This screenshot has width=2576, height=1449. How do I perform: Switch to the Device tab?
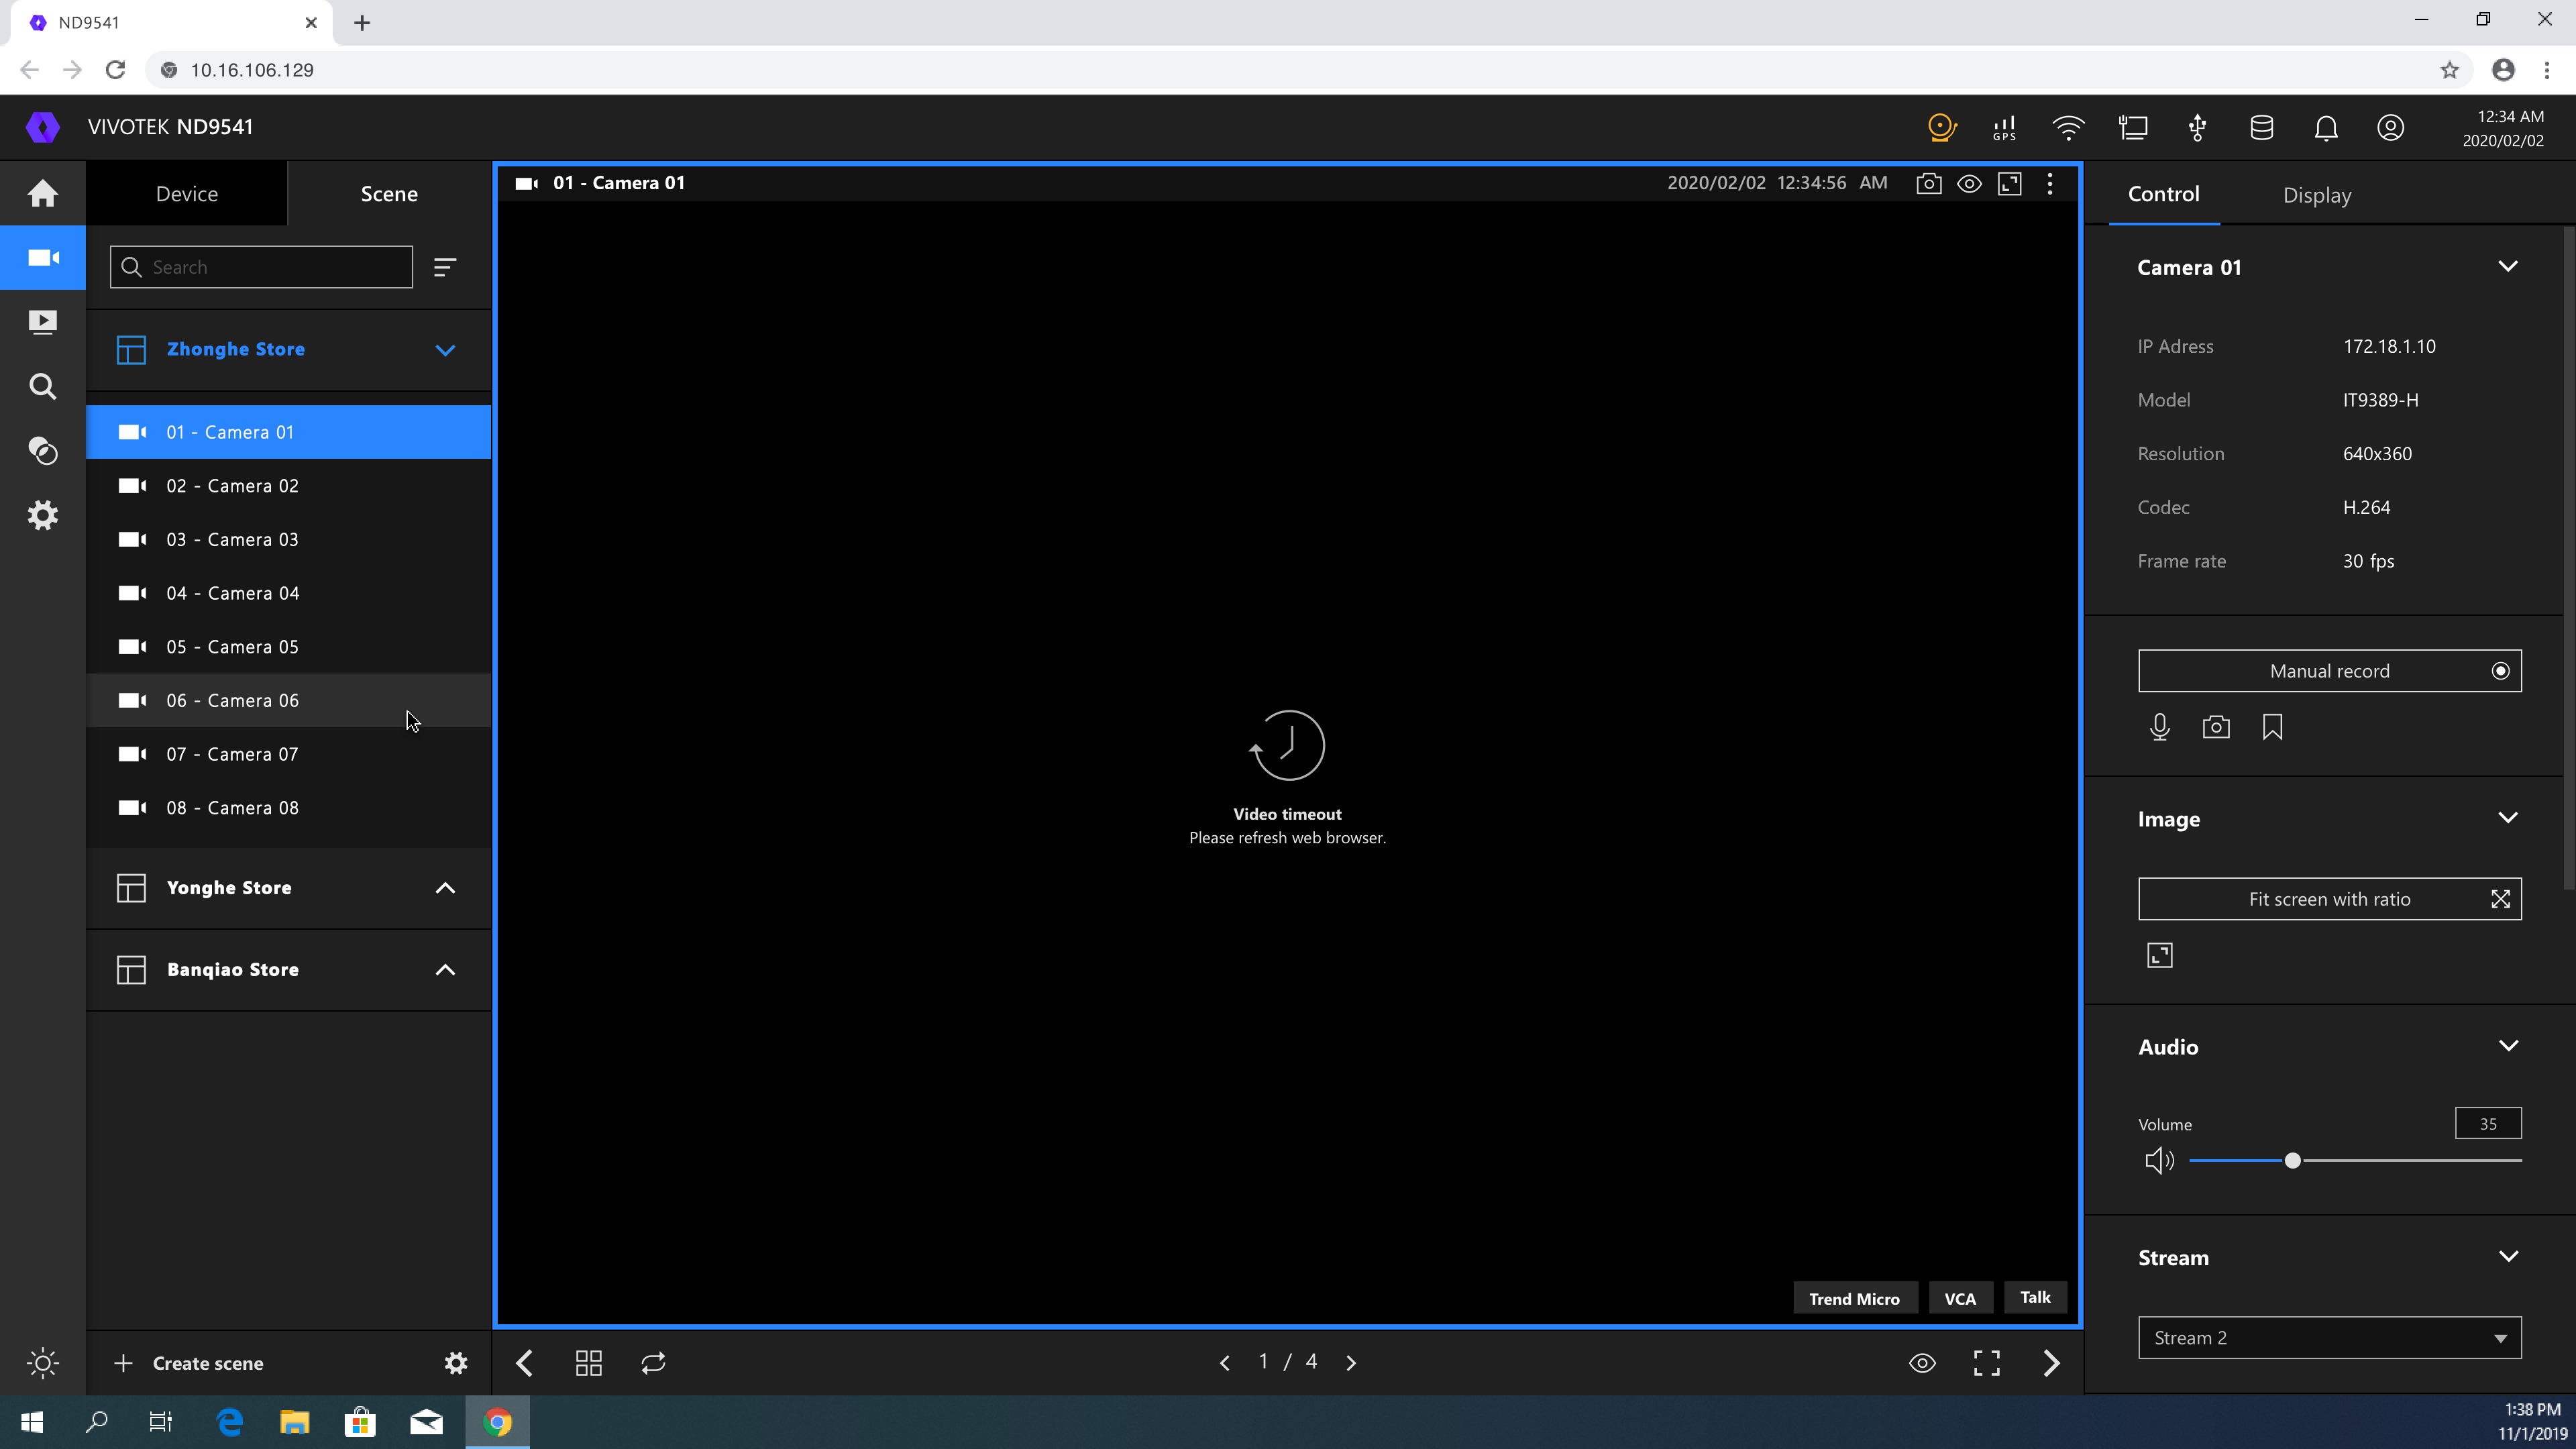tap(187, 194)
